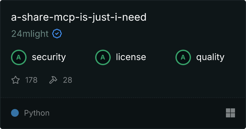Click the dashed divider above the footer
Image resolution: width=246 pixels, height=129 pixels.
tap(123, 98)
